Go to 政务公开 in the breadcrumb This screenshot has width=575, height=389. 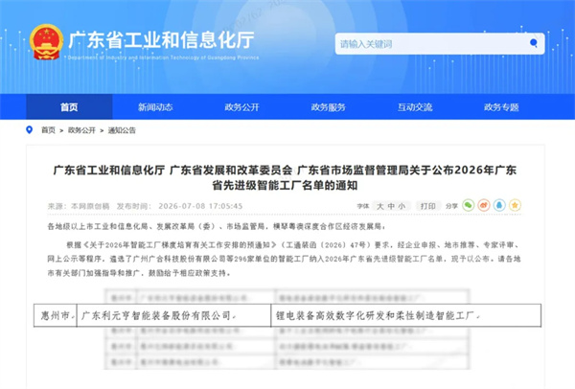click(81, 130)
